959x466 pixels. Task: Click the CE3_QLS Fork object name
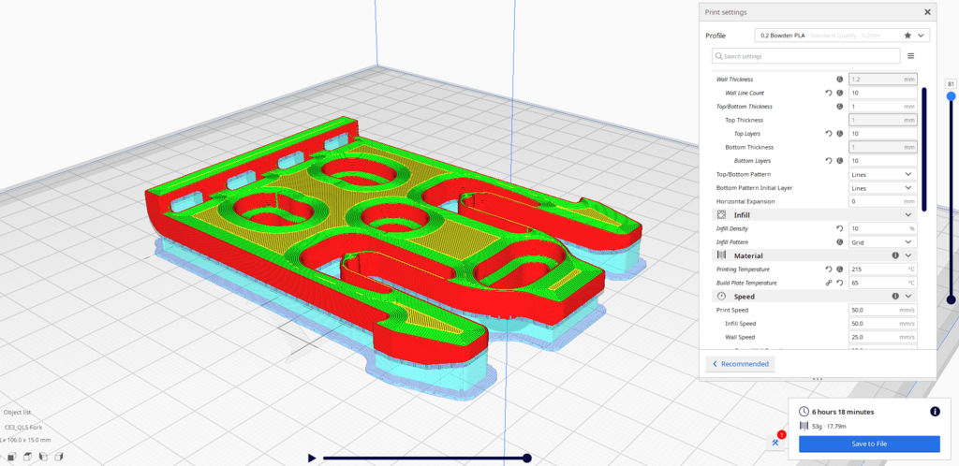tap(23, 427)
